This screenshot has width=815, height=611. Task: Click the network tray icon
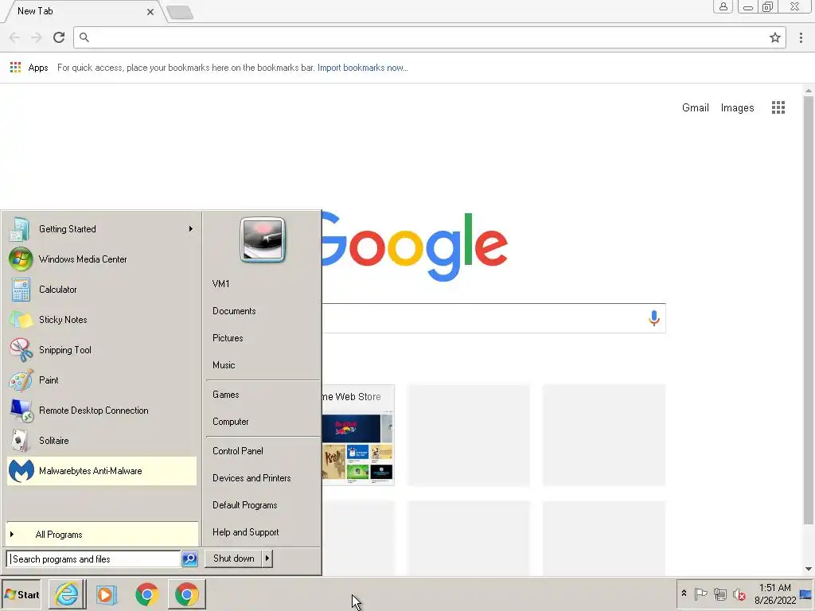pos(719,593)
